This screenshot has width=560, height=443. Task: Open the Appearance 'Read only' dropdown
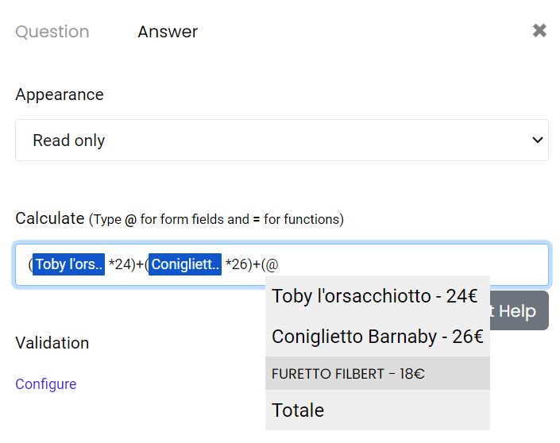[x=281, y=141]
